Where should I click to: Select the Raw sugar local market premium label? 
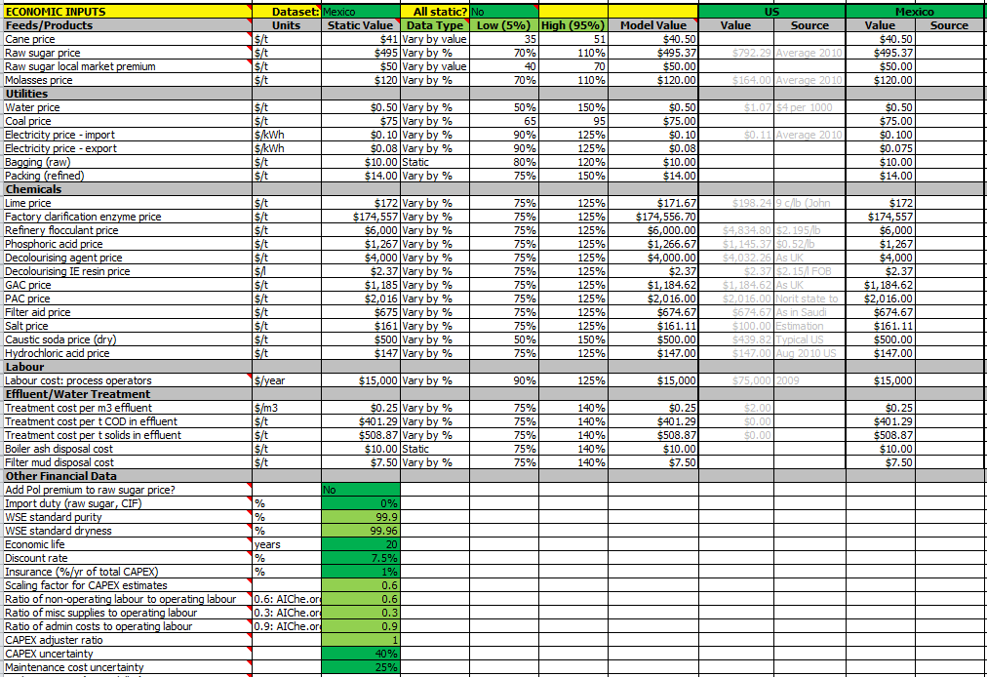(128, 66)
